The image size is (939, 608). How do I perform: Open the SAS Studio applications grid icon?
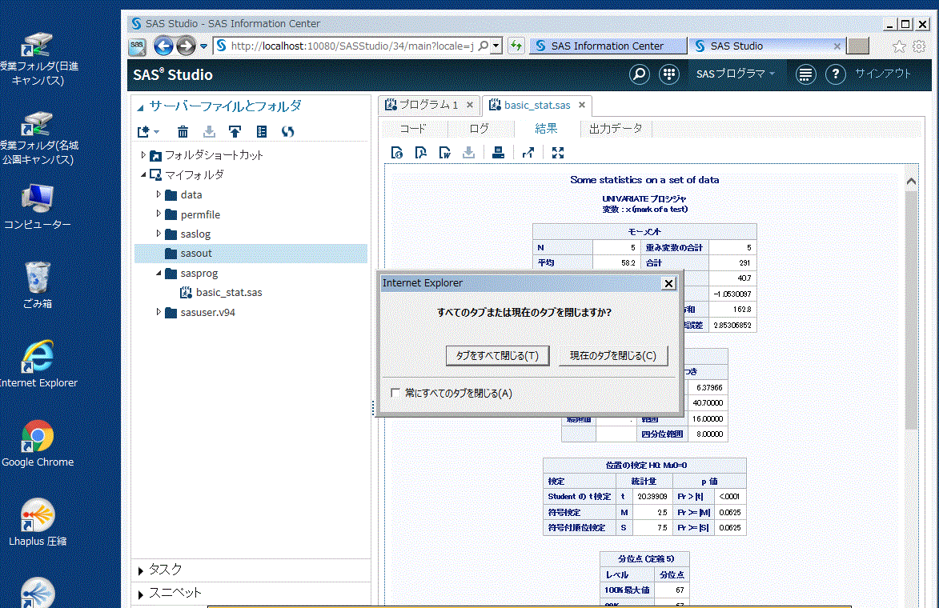669,74
